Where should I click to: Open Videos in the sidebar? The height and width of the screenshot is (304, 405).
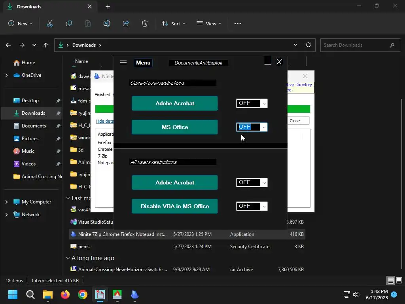click(x=28, y=163)
